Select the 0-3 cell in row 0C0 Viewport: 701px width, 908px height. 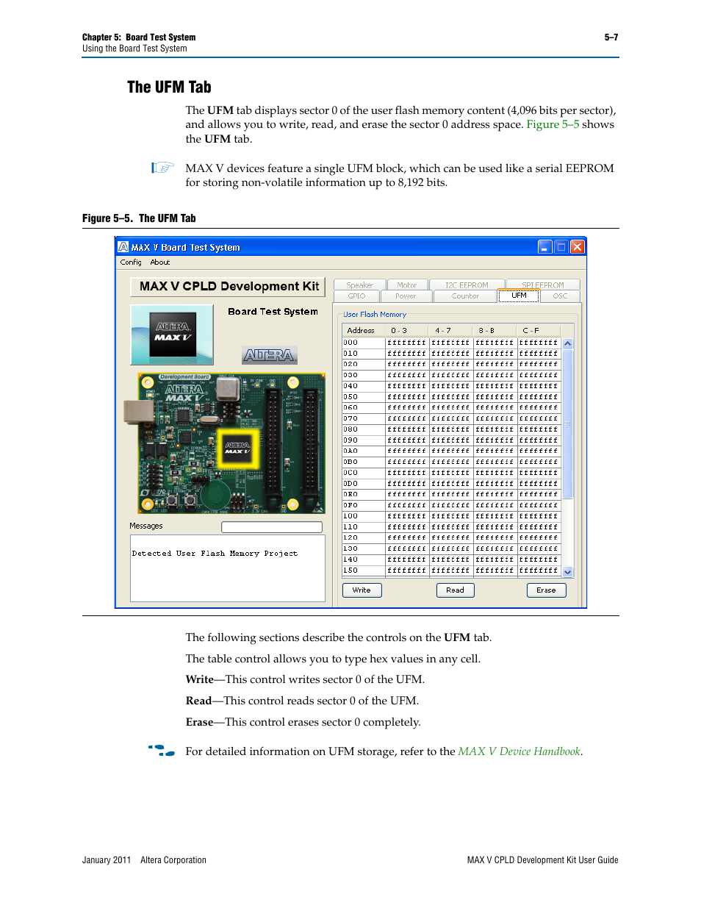pyautogui.click(x=407, y=473)
